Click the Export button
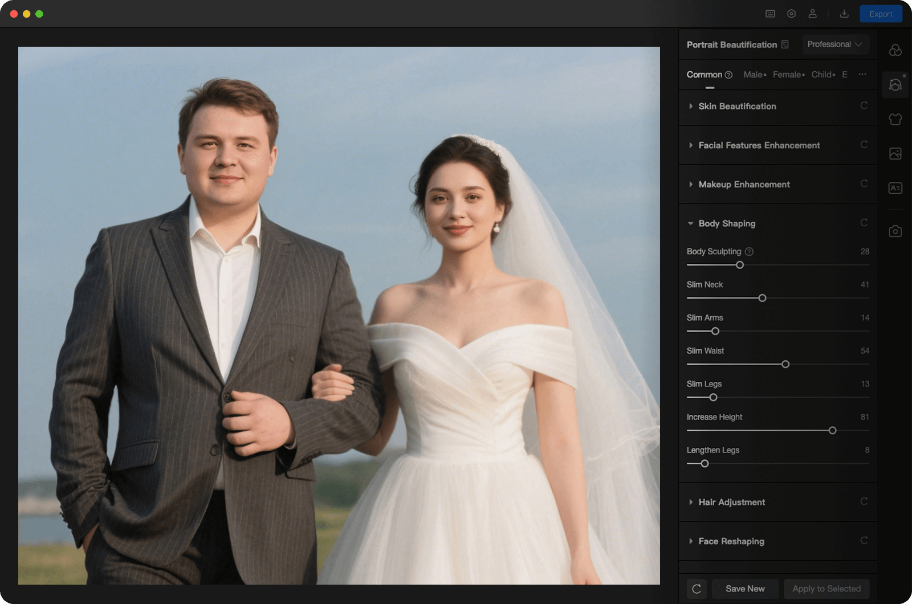This screenshot has width=912, height=604. 881,14
